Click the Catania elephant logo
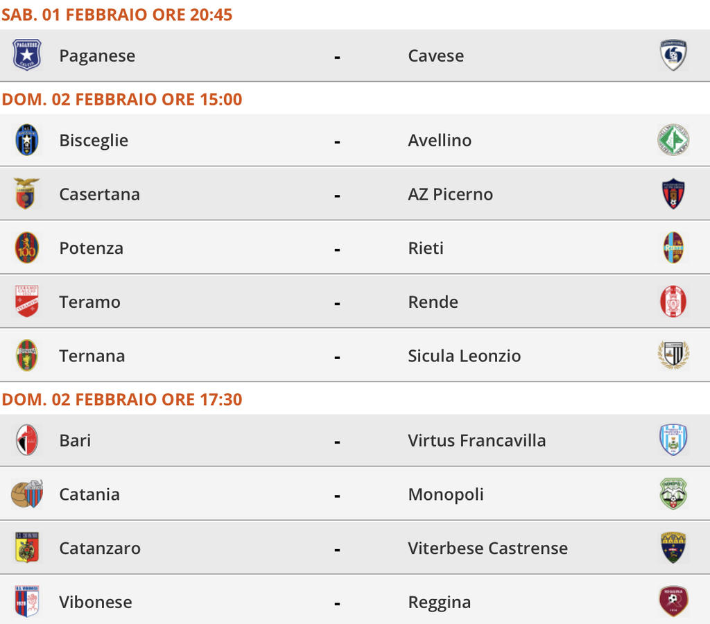 (x=27, y=494)
